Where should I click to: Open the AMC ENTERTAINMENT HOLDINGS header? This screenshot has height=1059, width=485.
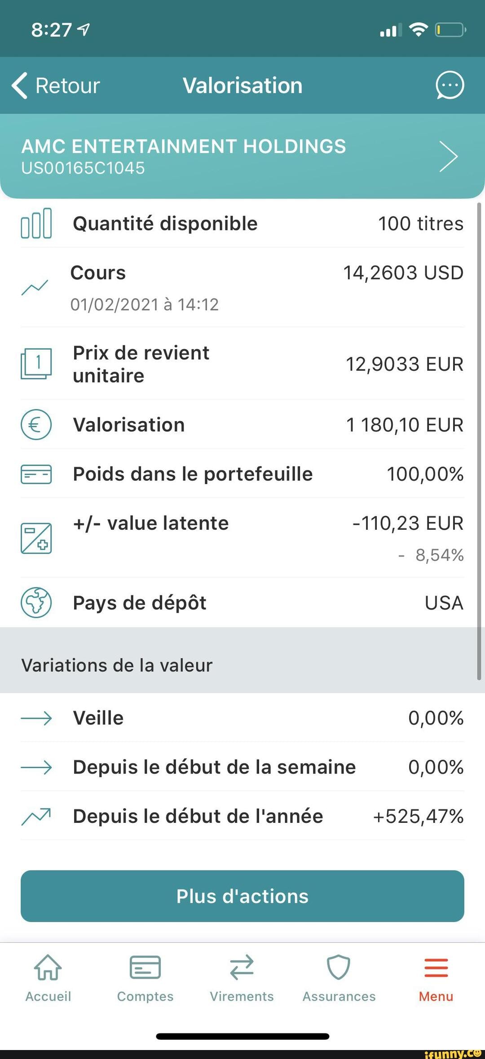(x=242, y=156)
